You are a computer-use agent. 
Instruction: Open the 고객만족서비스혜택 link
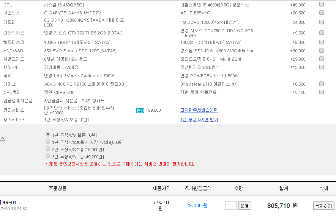[x=199, y=110]
